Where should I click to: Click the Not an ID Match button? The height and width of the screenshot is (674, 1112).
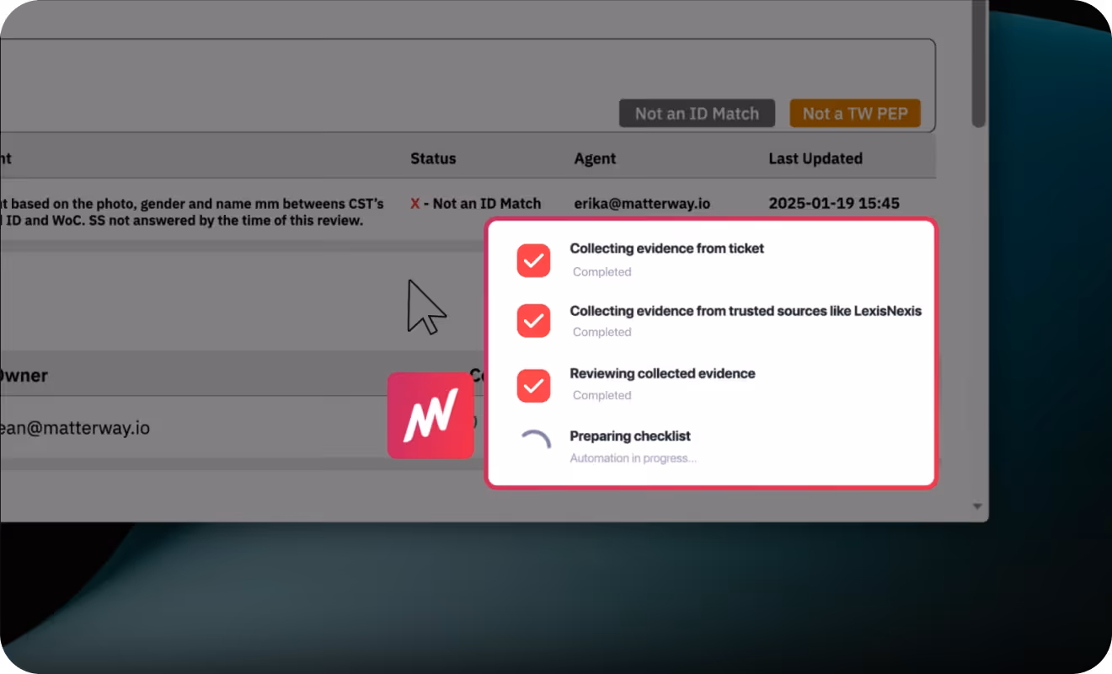coord(697,114)
